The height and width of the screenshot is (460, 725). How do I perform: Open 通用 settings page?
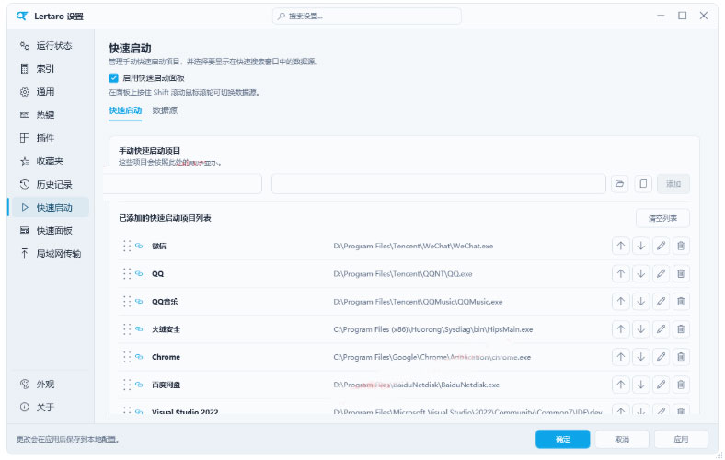pyautogui.click(x=49, y=92)
